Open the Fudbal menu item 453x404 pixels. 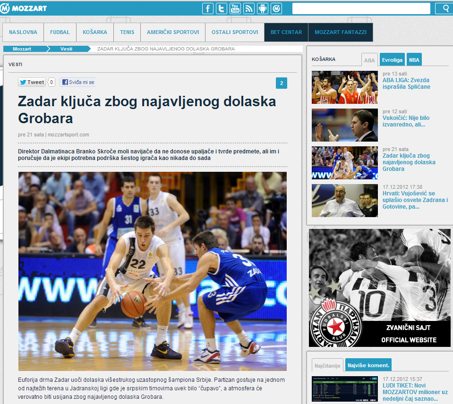coord(60,33)
